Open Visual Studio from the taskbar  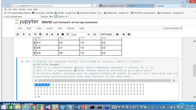[48, 107]
